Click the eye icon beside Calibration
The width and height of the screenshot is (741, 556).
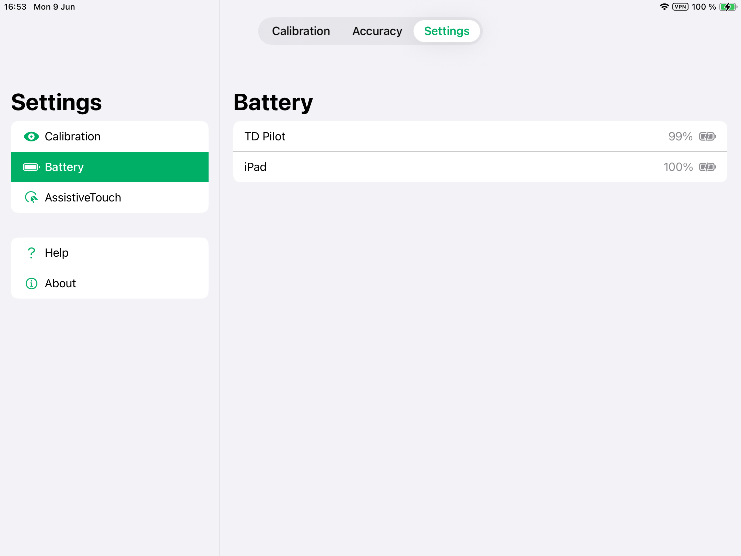31,137
